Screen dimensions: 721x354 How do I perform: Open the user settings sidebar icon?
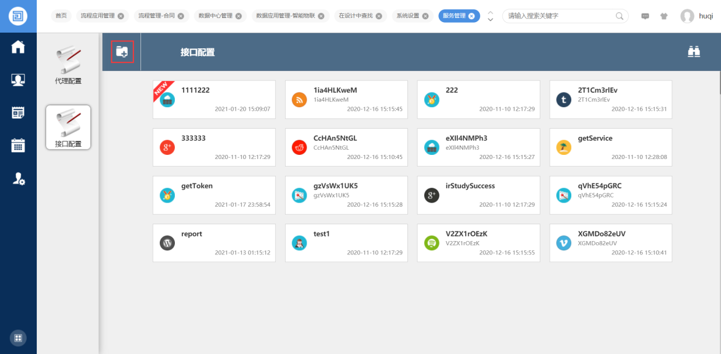point(18,179)
